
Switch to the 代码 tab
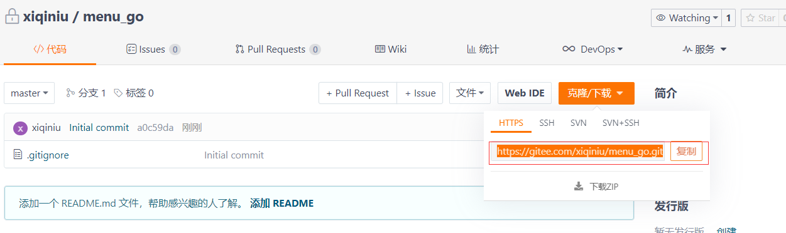tap(50, 49)
